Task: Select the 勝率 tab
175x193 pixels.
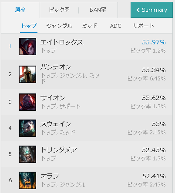Action: pyautogui.click(x=20, y=10)
